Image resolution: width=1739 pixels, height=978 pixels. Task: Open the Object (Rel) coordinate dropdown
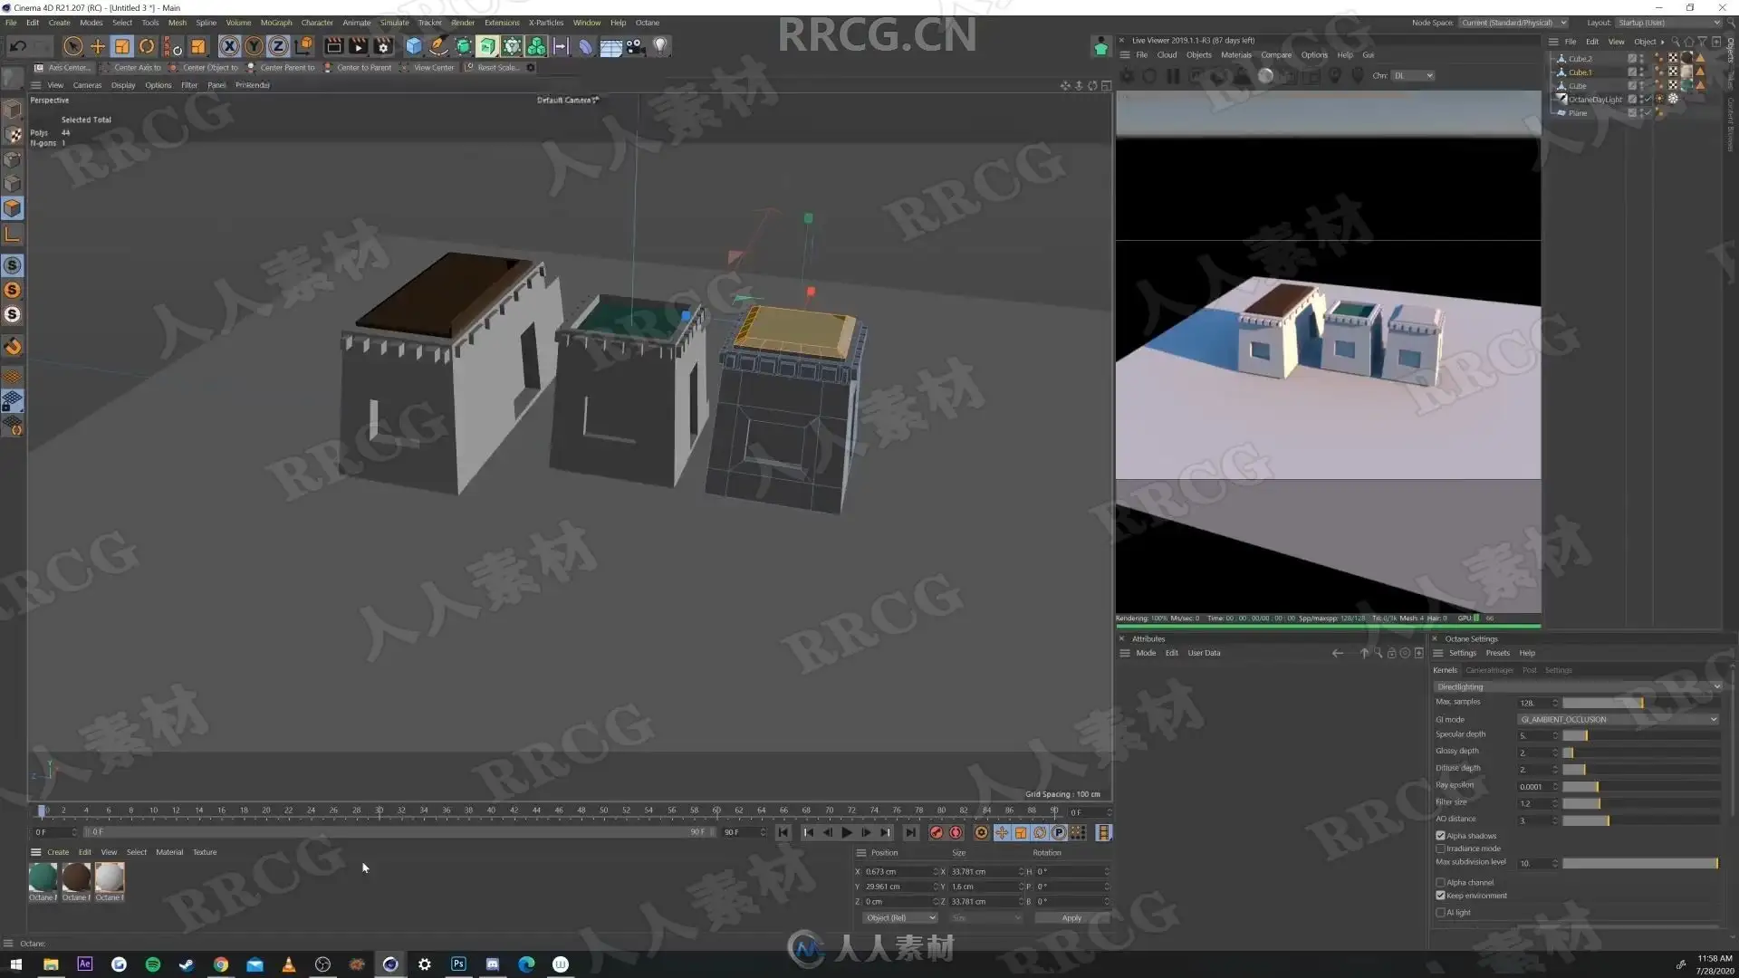pos(899,918)
